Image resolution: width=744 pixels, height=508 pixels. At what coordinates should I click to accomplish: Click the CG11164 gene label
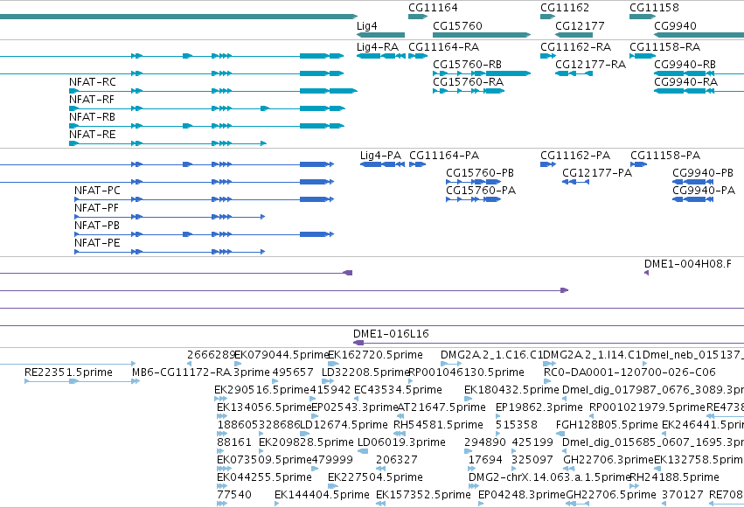click(433, 8)
